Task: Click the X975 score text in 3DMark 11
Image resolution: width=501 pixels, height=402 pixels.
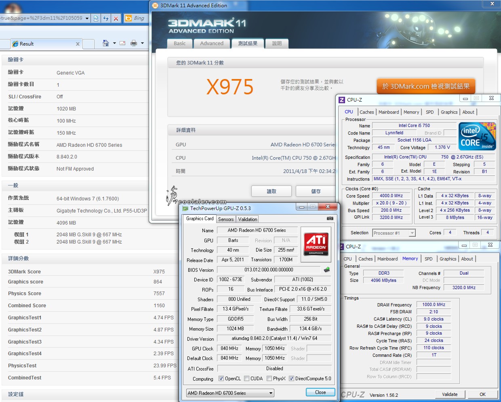Action: pyautogui.click(x=230, y=87)
